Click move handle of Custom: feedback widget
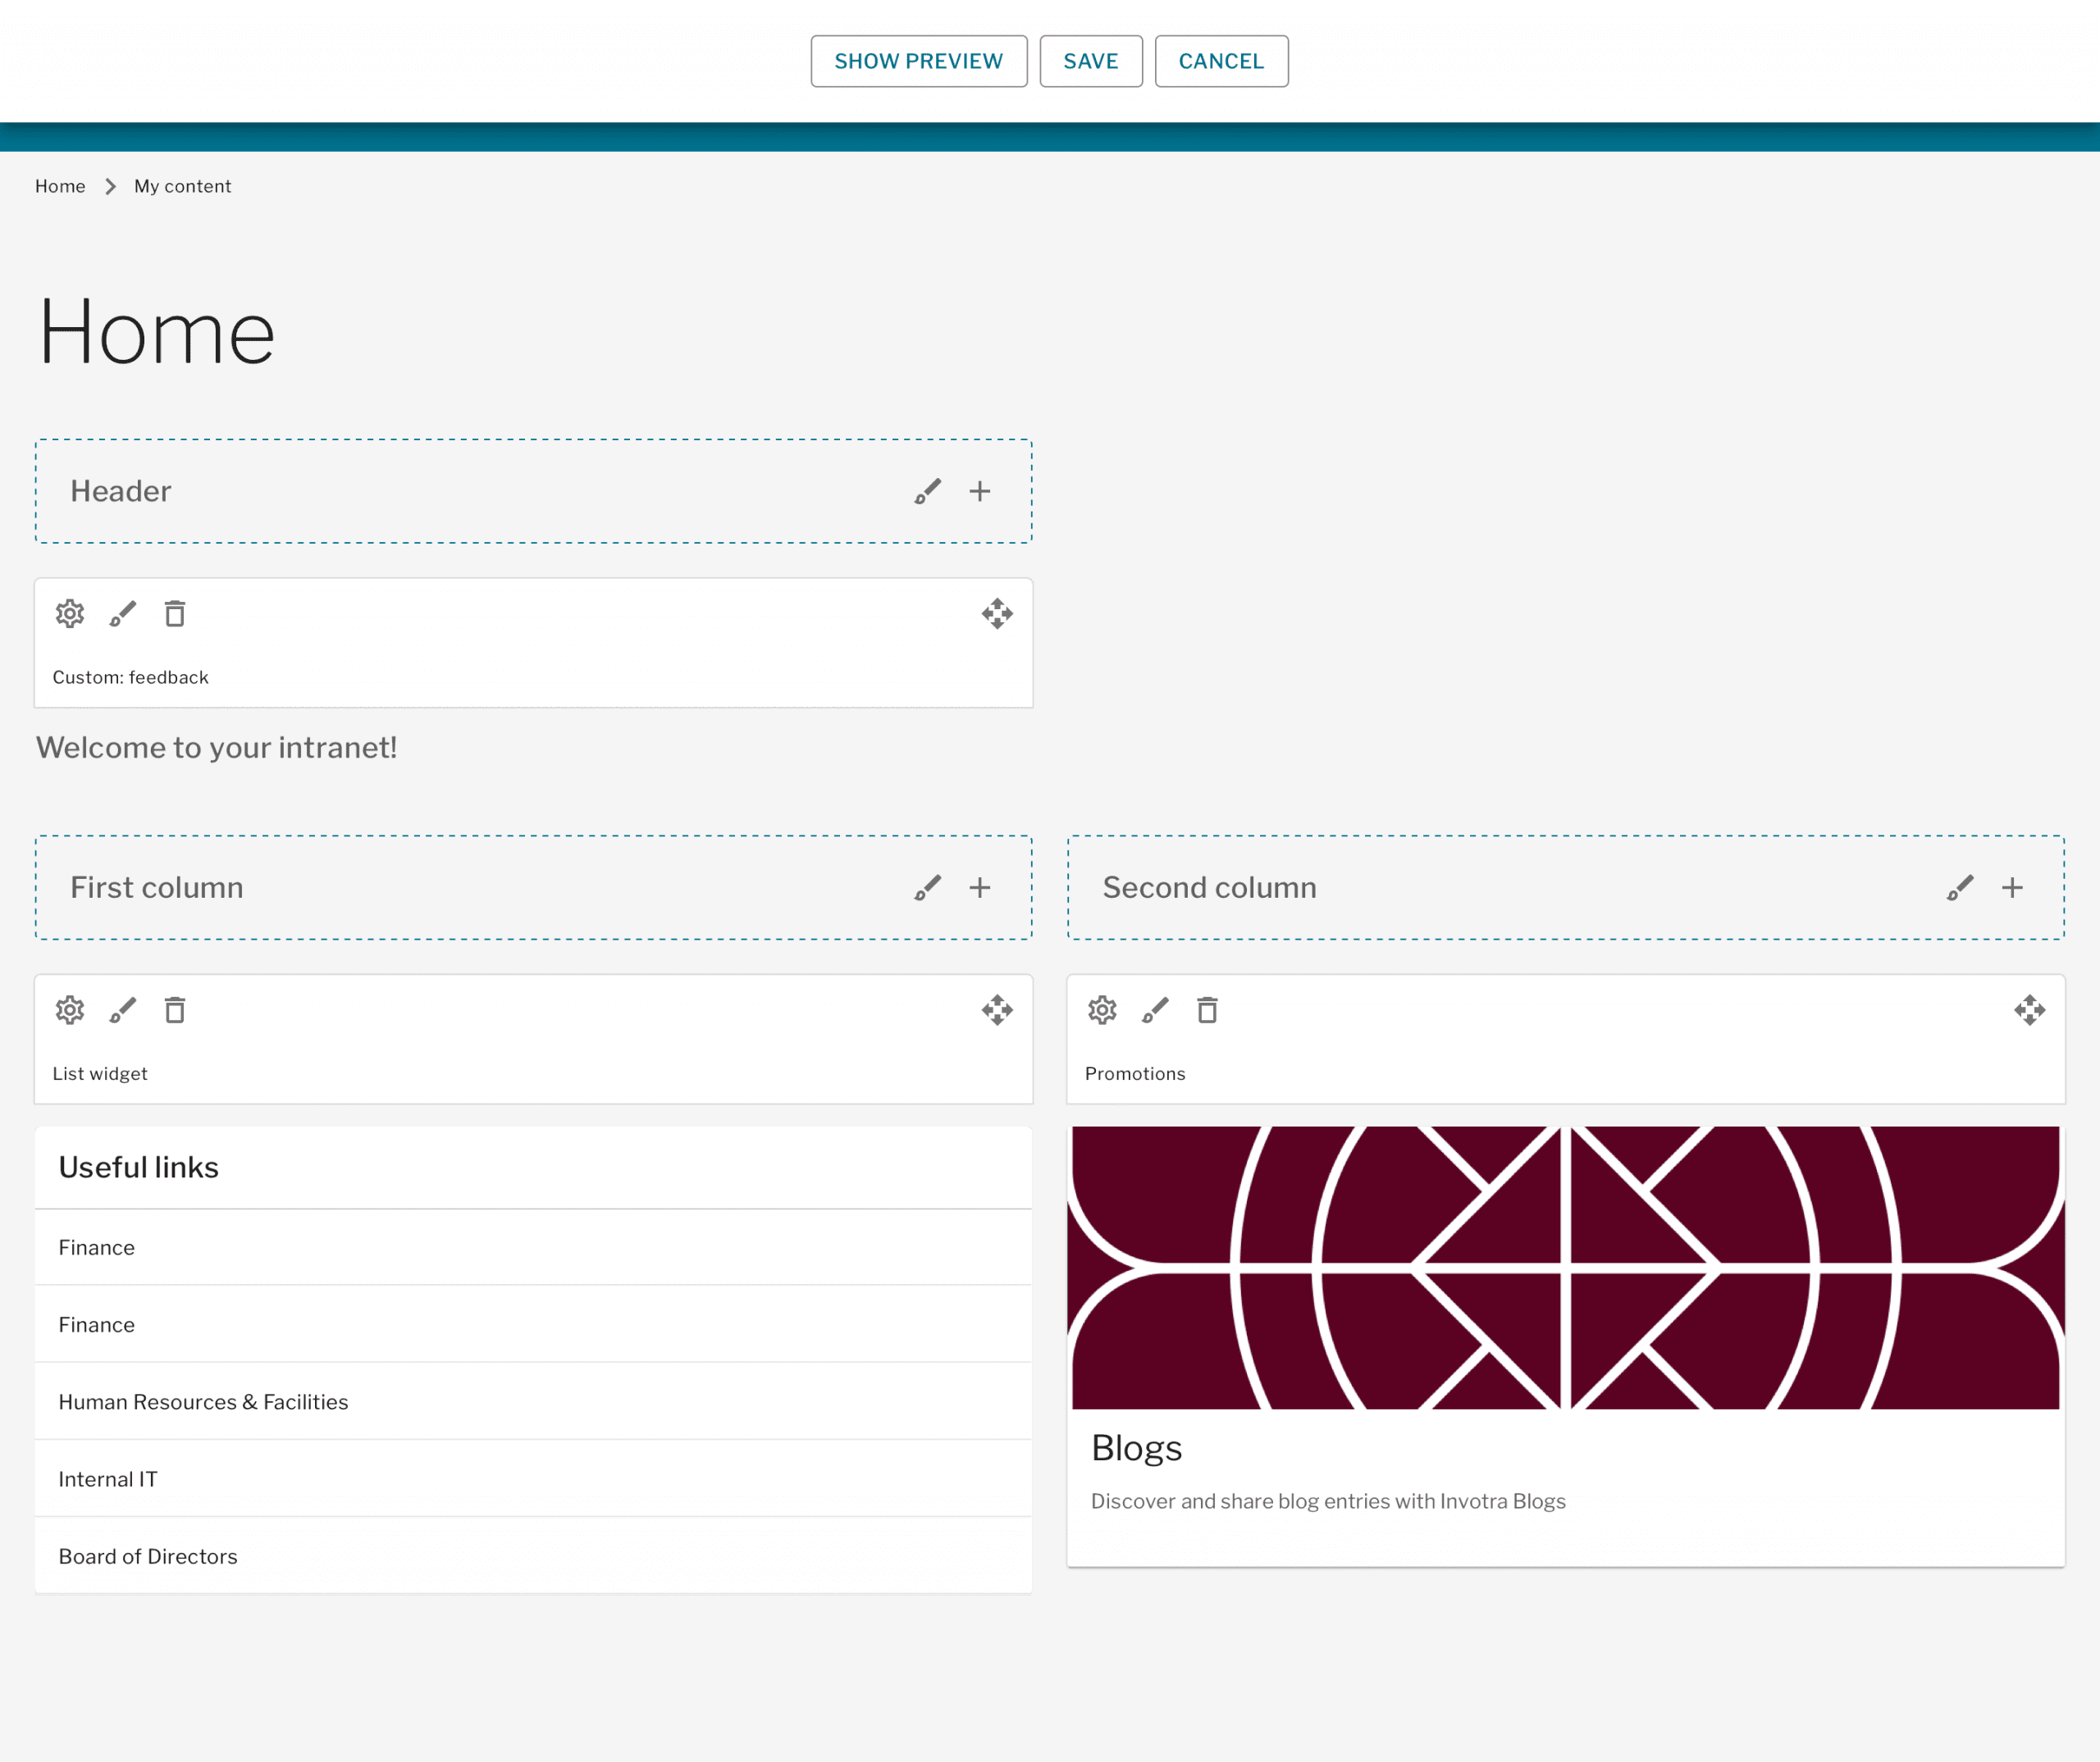 997,613
